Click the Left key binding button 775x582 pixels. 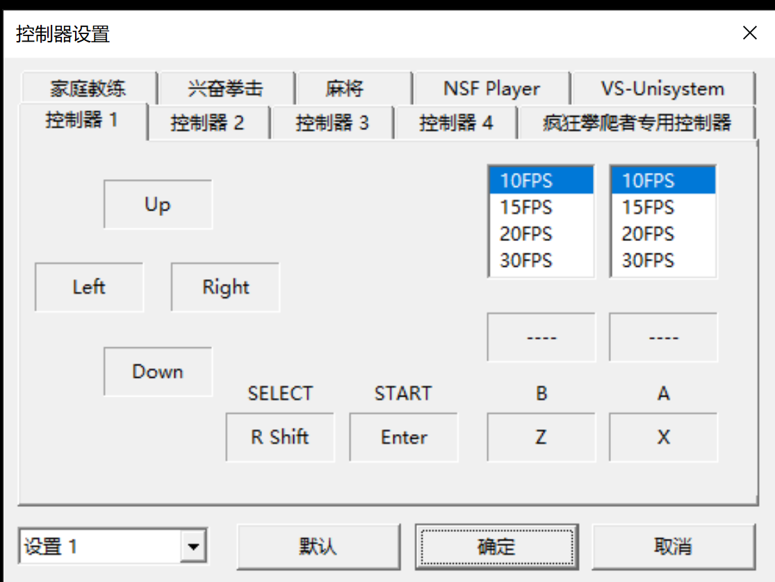coord(90,287)
